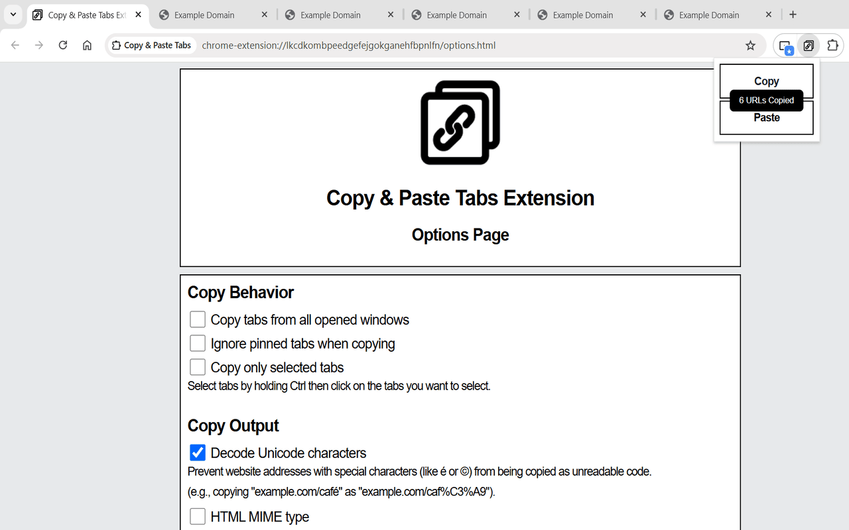Select the Copy & Paste Tabs Extension tab
849x530 pixels.
(x=83, y=14)
